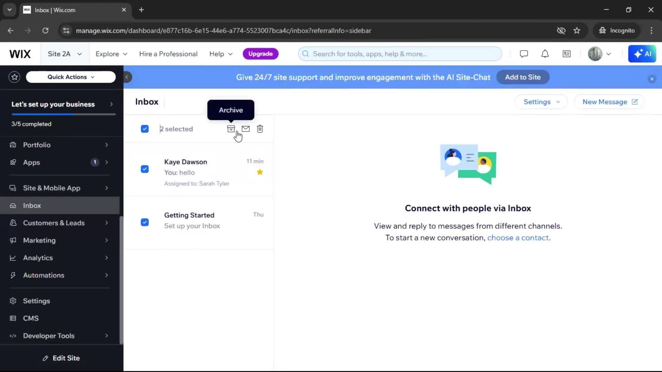Viewport: 662px width, 372px height.
Task: Open the Inbox Settings dropdown
Action: 541,102
